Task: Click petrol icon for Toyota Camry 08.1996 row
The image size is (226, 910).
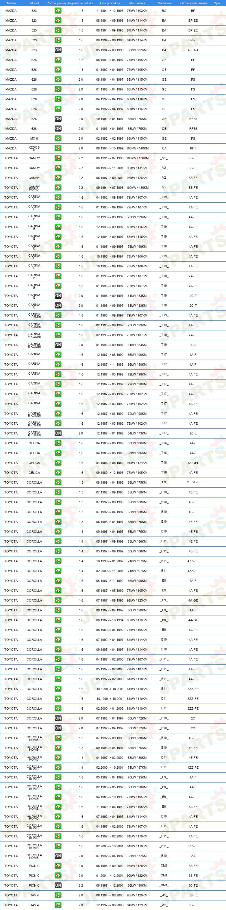Action: tap(58, 168)
